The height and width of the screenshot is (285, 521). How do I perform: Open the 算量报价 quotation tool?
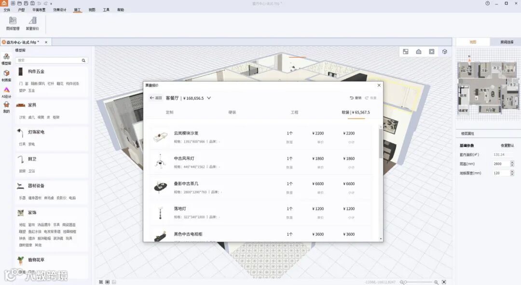coord(32,24)
